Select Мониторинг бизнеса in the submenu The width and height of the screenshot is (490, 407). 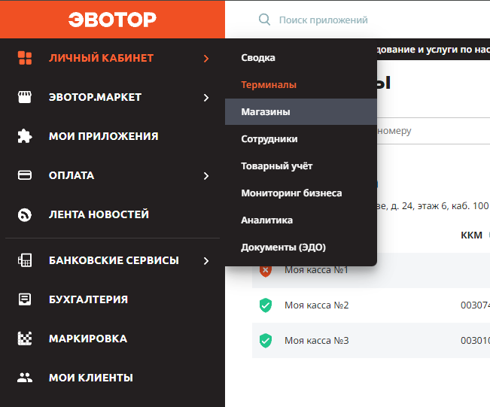click(x=291, y=193)
